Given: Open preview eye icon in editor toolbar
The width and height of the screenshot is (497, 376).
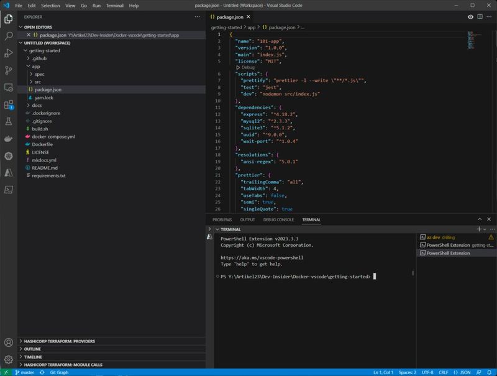Looking at the screenshot, I should [x=470, y=17].
